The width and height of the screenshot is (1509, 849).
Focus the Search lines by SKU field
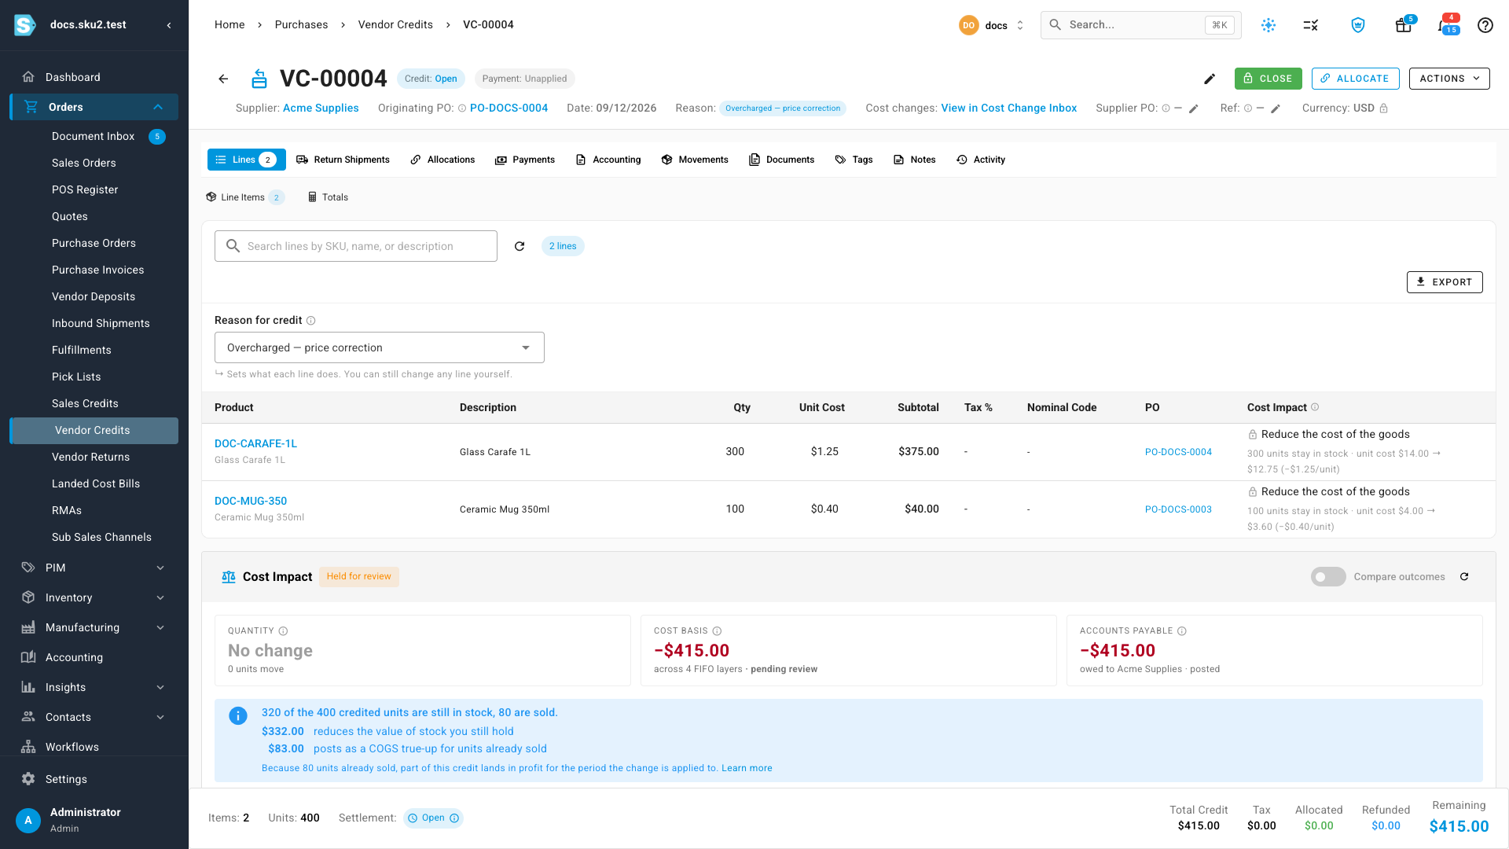356,246
